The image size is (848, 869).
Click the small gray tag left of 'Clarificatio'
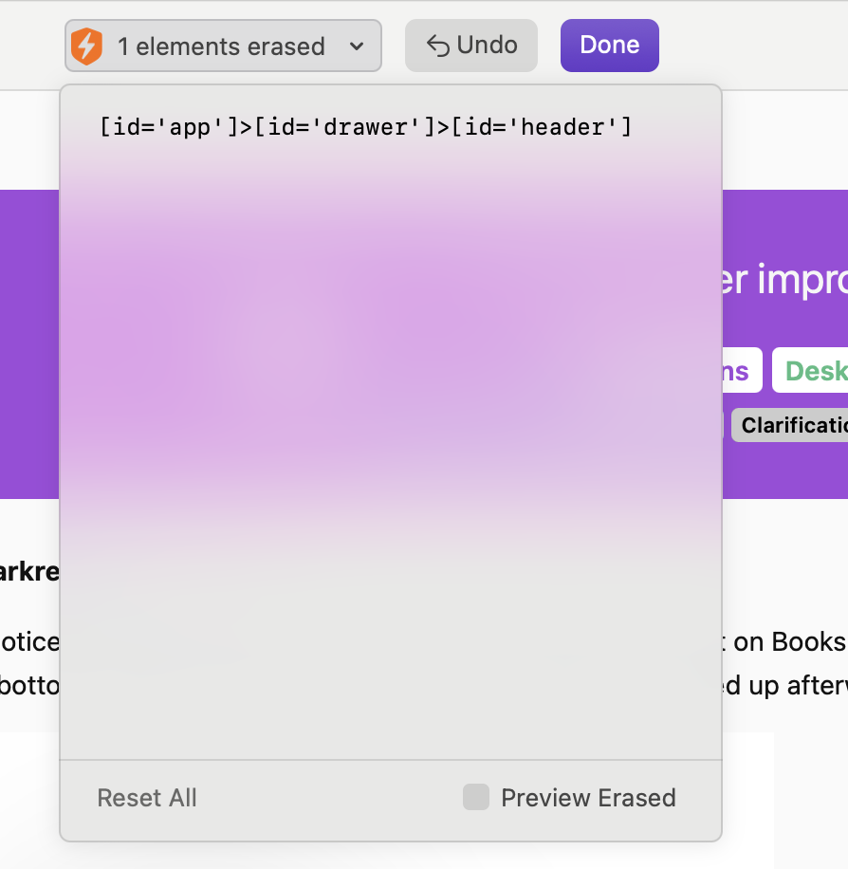pos(724,425)
